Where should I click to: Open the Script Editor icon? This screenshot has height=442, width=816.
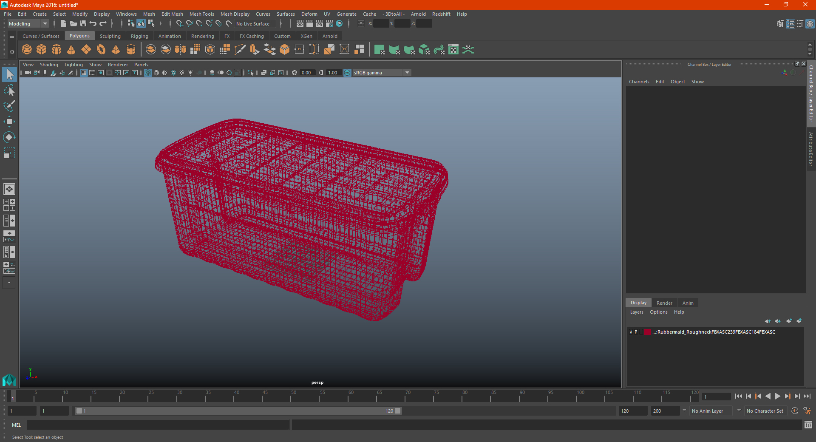(x=808, y=425)
